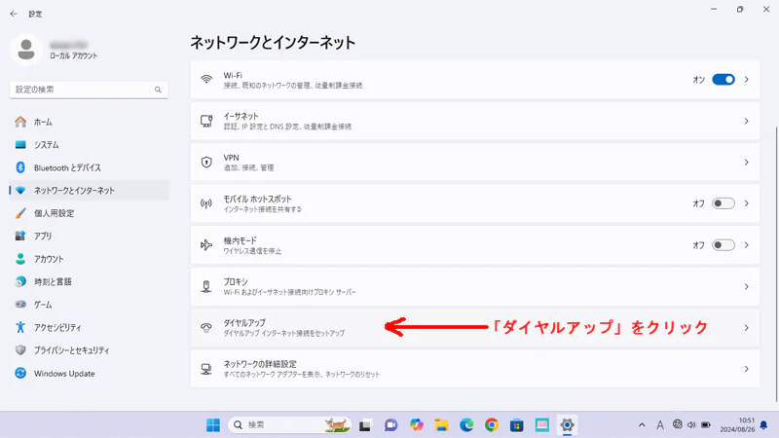Select アクセシビリティ in sidebar

[90, 328]
